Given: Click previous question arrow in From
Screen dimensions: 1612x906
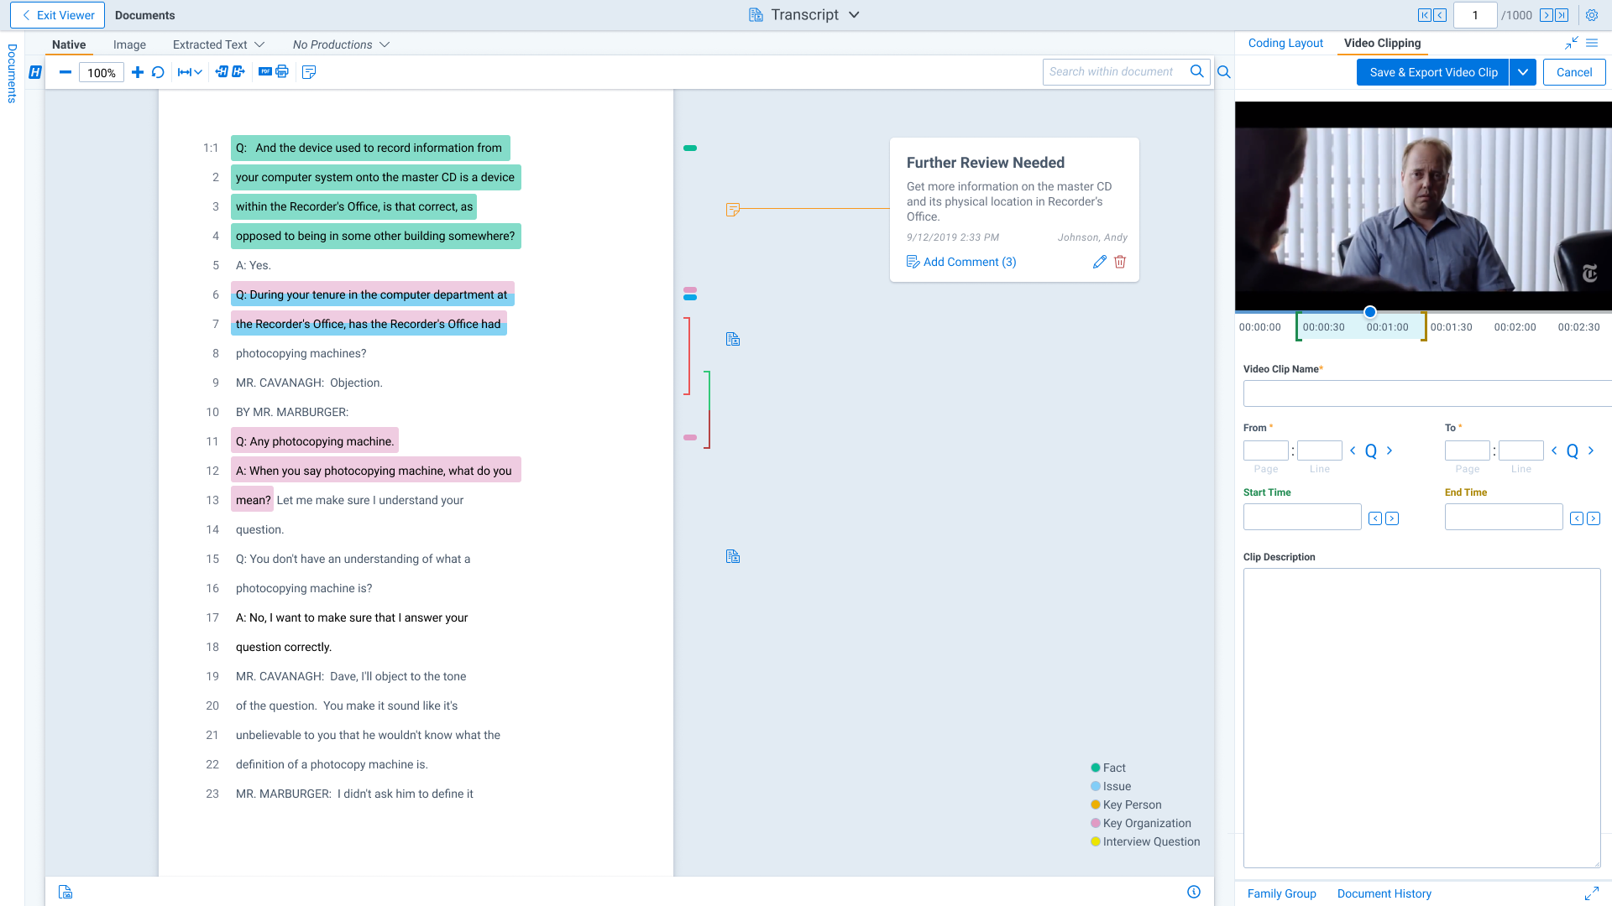Looking at the screenshot, I should 1353,450.
